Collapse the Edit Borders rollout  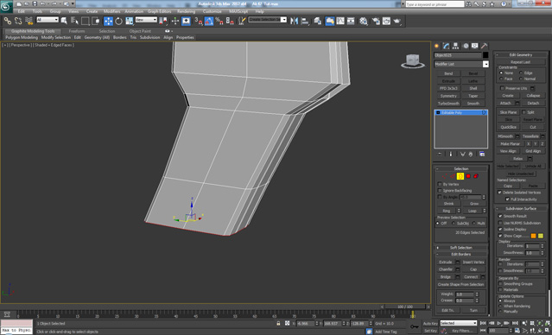point(460,255)
